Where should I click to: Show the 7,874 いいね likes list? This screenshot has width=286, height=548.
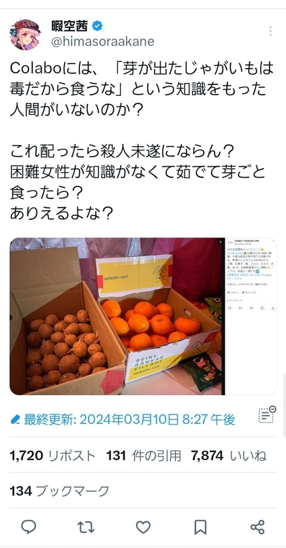click(229, 455)
